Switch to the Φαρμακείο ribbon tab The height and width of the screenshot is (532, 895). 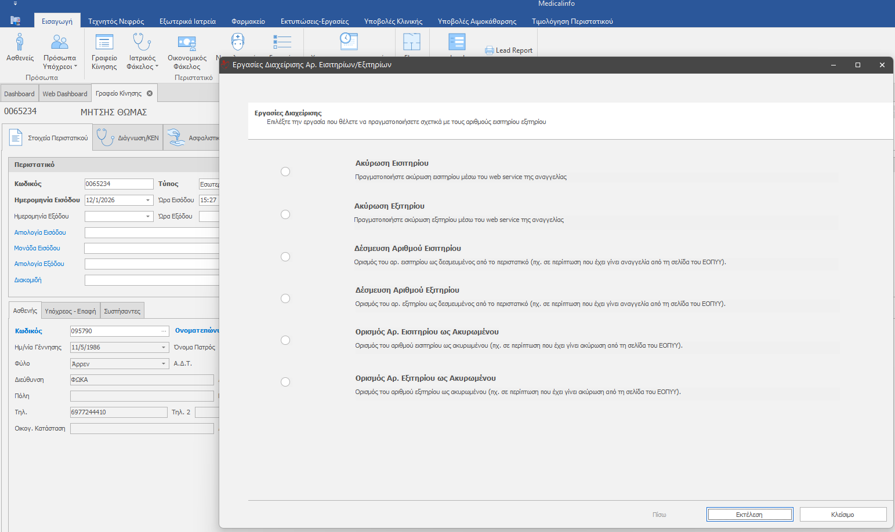[248, 21]
